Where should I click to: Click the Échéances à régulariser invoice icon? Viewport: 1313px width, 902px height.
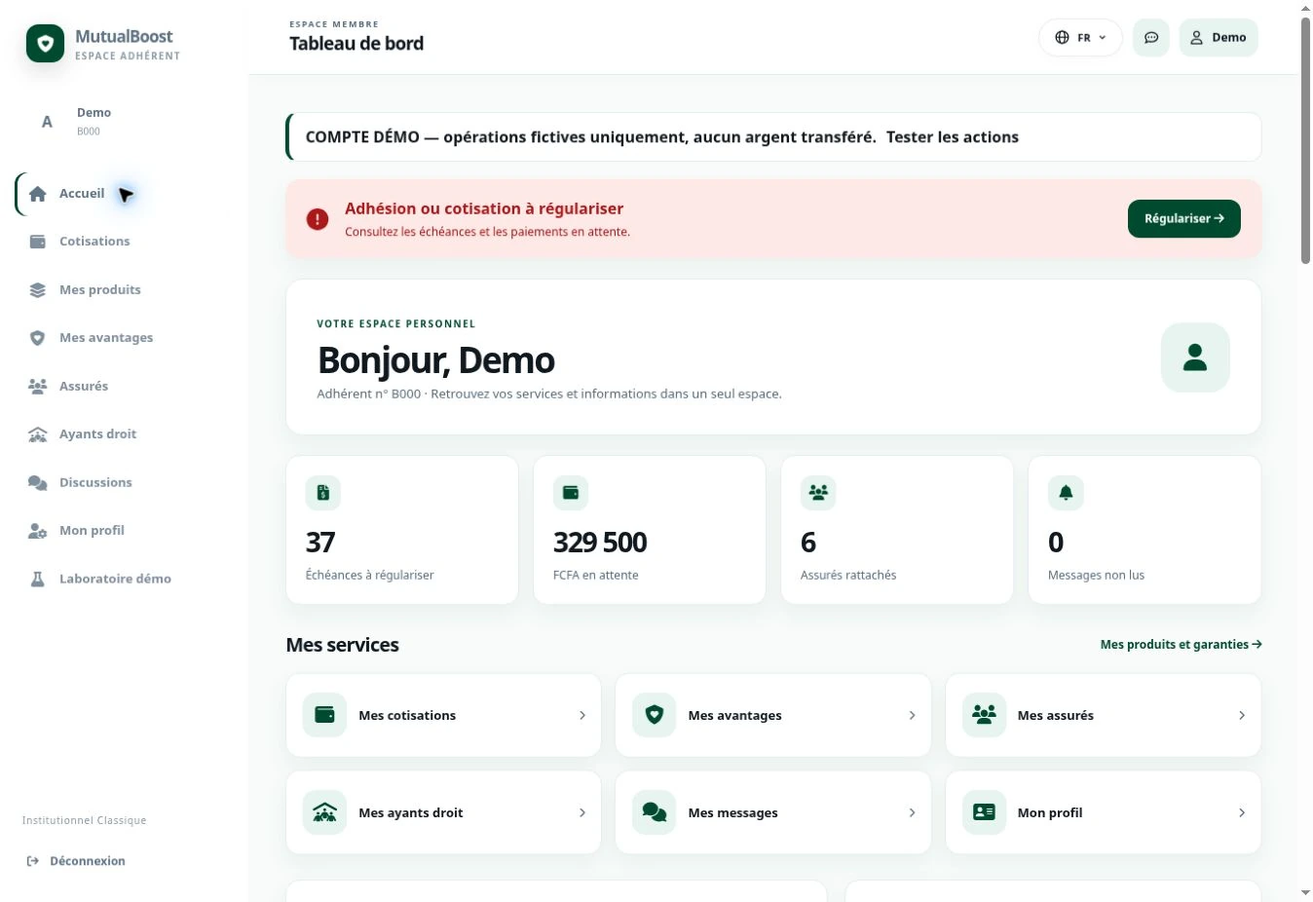click(x=323, y=493)
